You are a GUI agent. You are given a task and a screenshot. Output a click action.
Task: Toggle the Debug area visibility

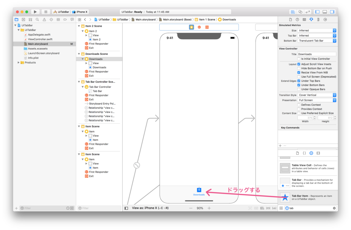(x=325, y=12)
